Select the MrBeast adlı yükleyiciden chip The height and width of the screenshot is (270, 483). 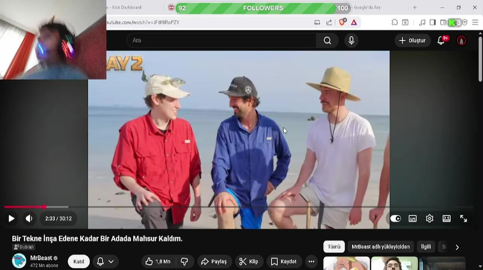[x=381, y=247]
